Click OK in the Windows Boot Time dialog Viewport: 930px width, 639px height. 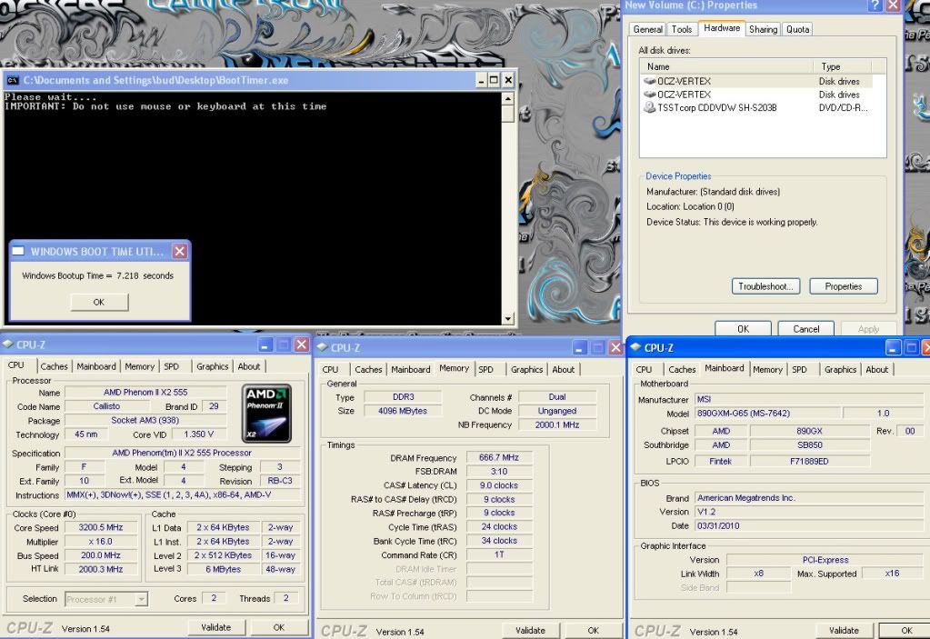click(x=99, y=302)
